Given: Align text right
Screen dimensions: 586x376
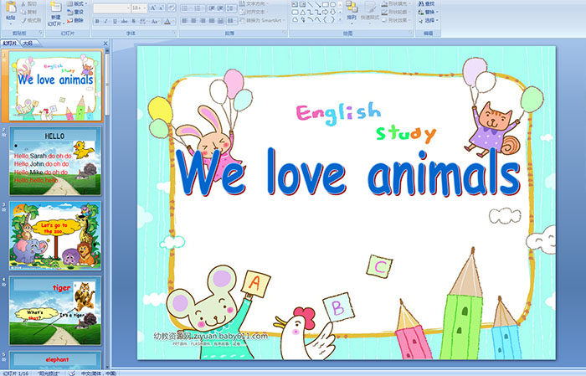Looking at the screenshot, I should [203, 21].
